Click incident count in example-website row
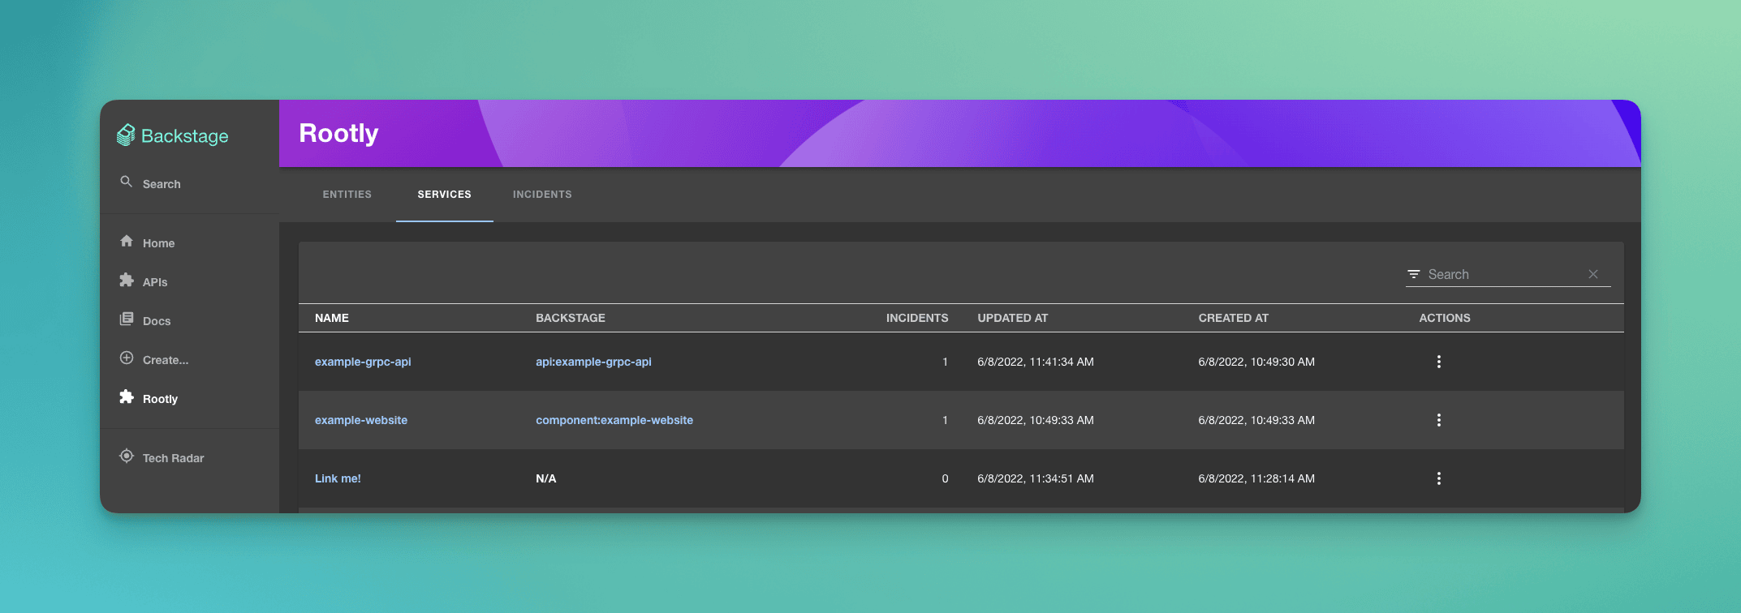The width and height of the screenshot is (1741, 613). [x=945, y=420]
